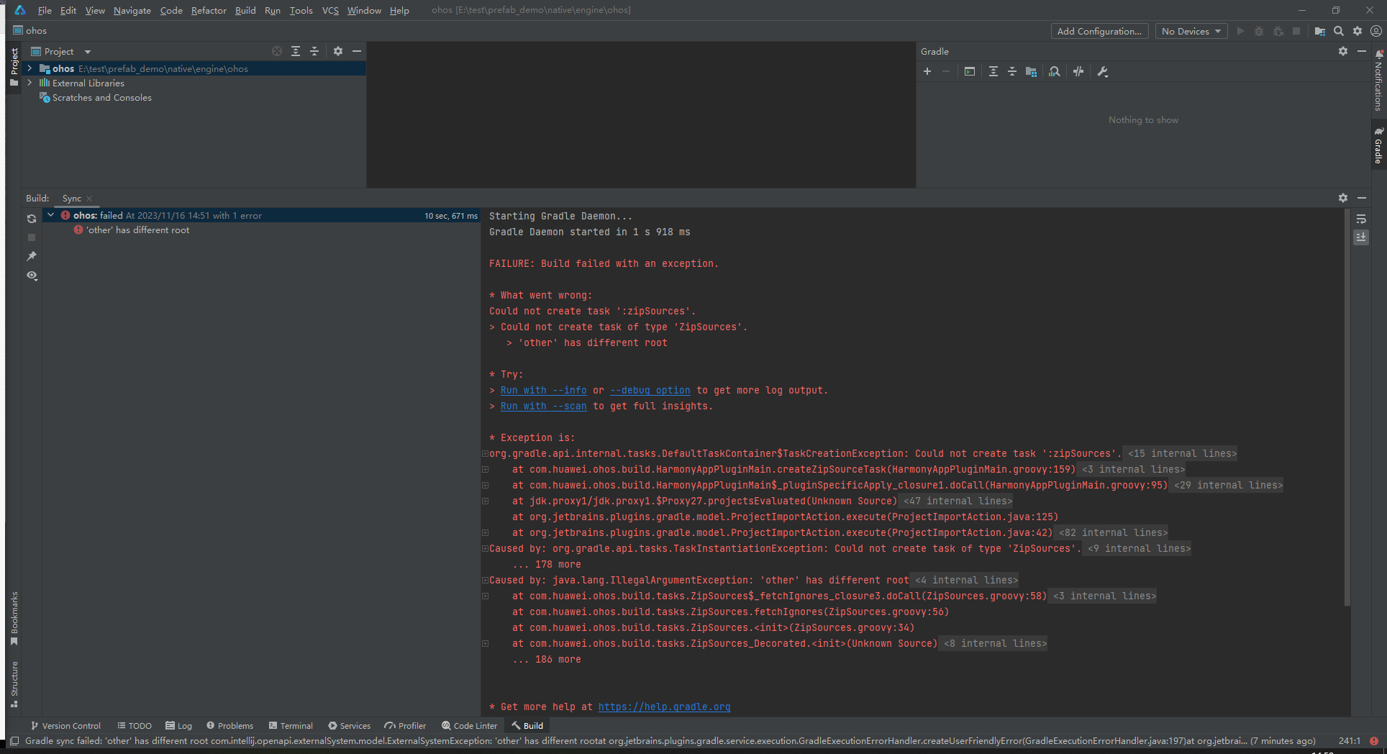Open the VCS menu

pyautogui.click(x=330, y=10)
